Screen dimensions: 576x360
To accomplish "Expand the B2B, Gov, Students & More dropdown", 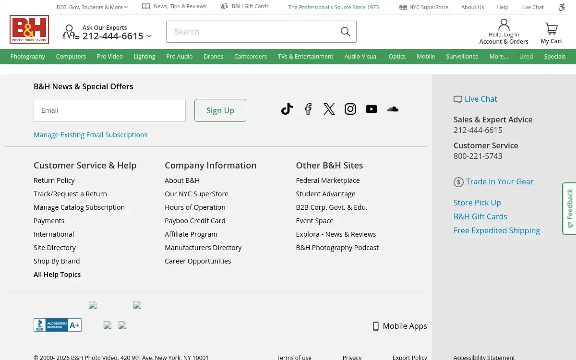I will pos(92,7).
